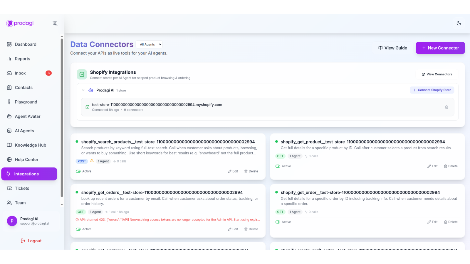
Task: Click Connect Shopify Store button
Action: click(432, 90)
